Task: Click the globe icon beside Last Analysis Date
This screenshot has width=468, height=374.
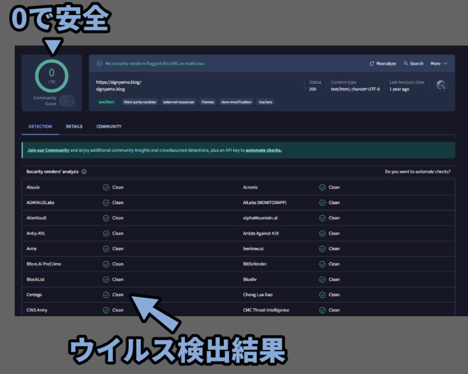Action: tap(441, 85)
